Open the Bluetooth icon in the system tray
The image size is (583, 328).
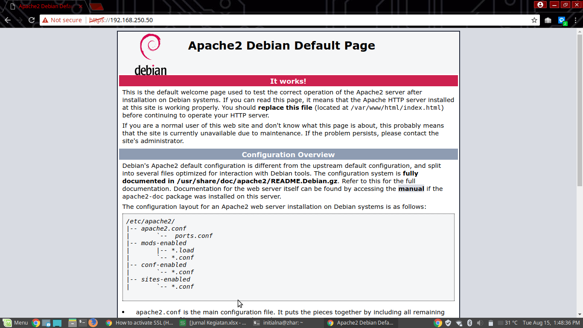point(470,322)
